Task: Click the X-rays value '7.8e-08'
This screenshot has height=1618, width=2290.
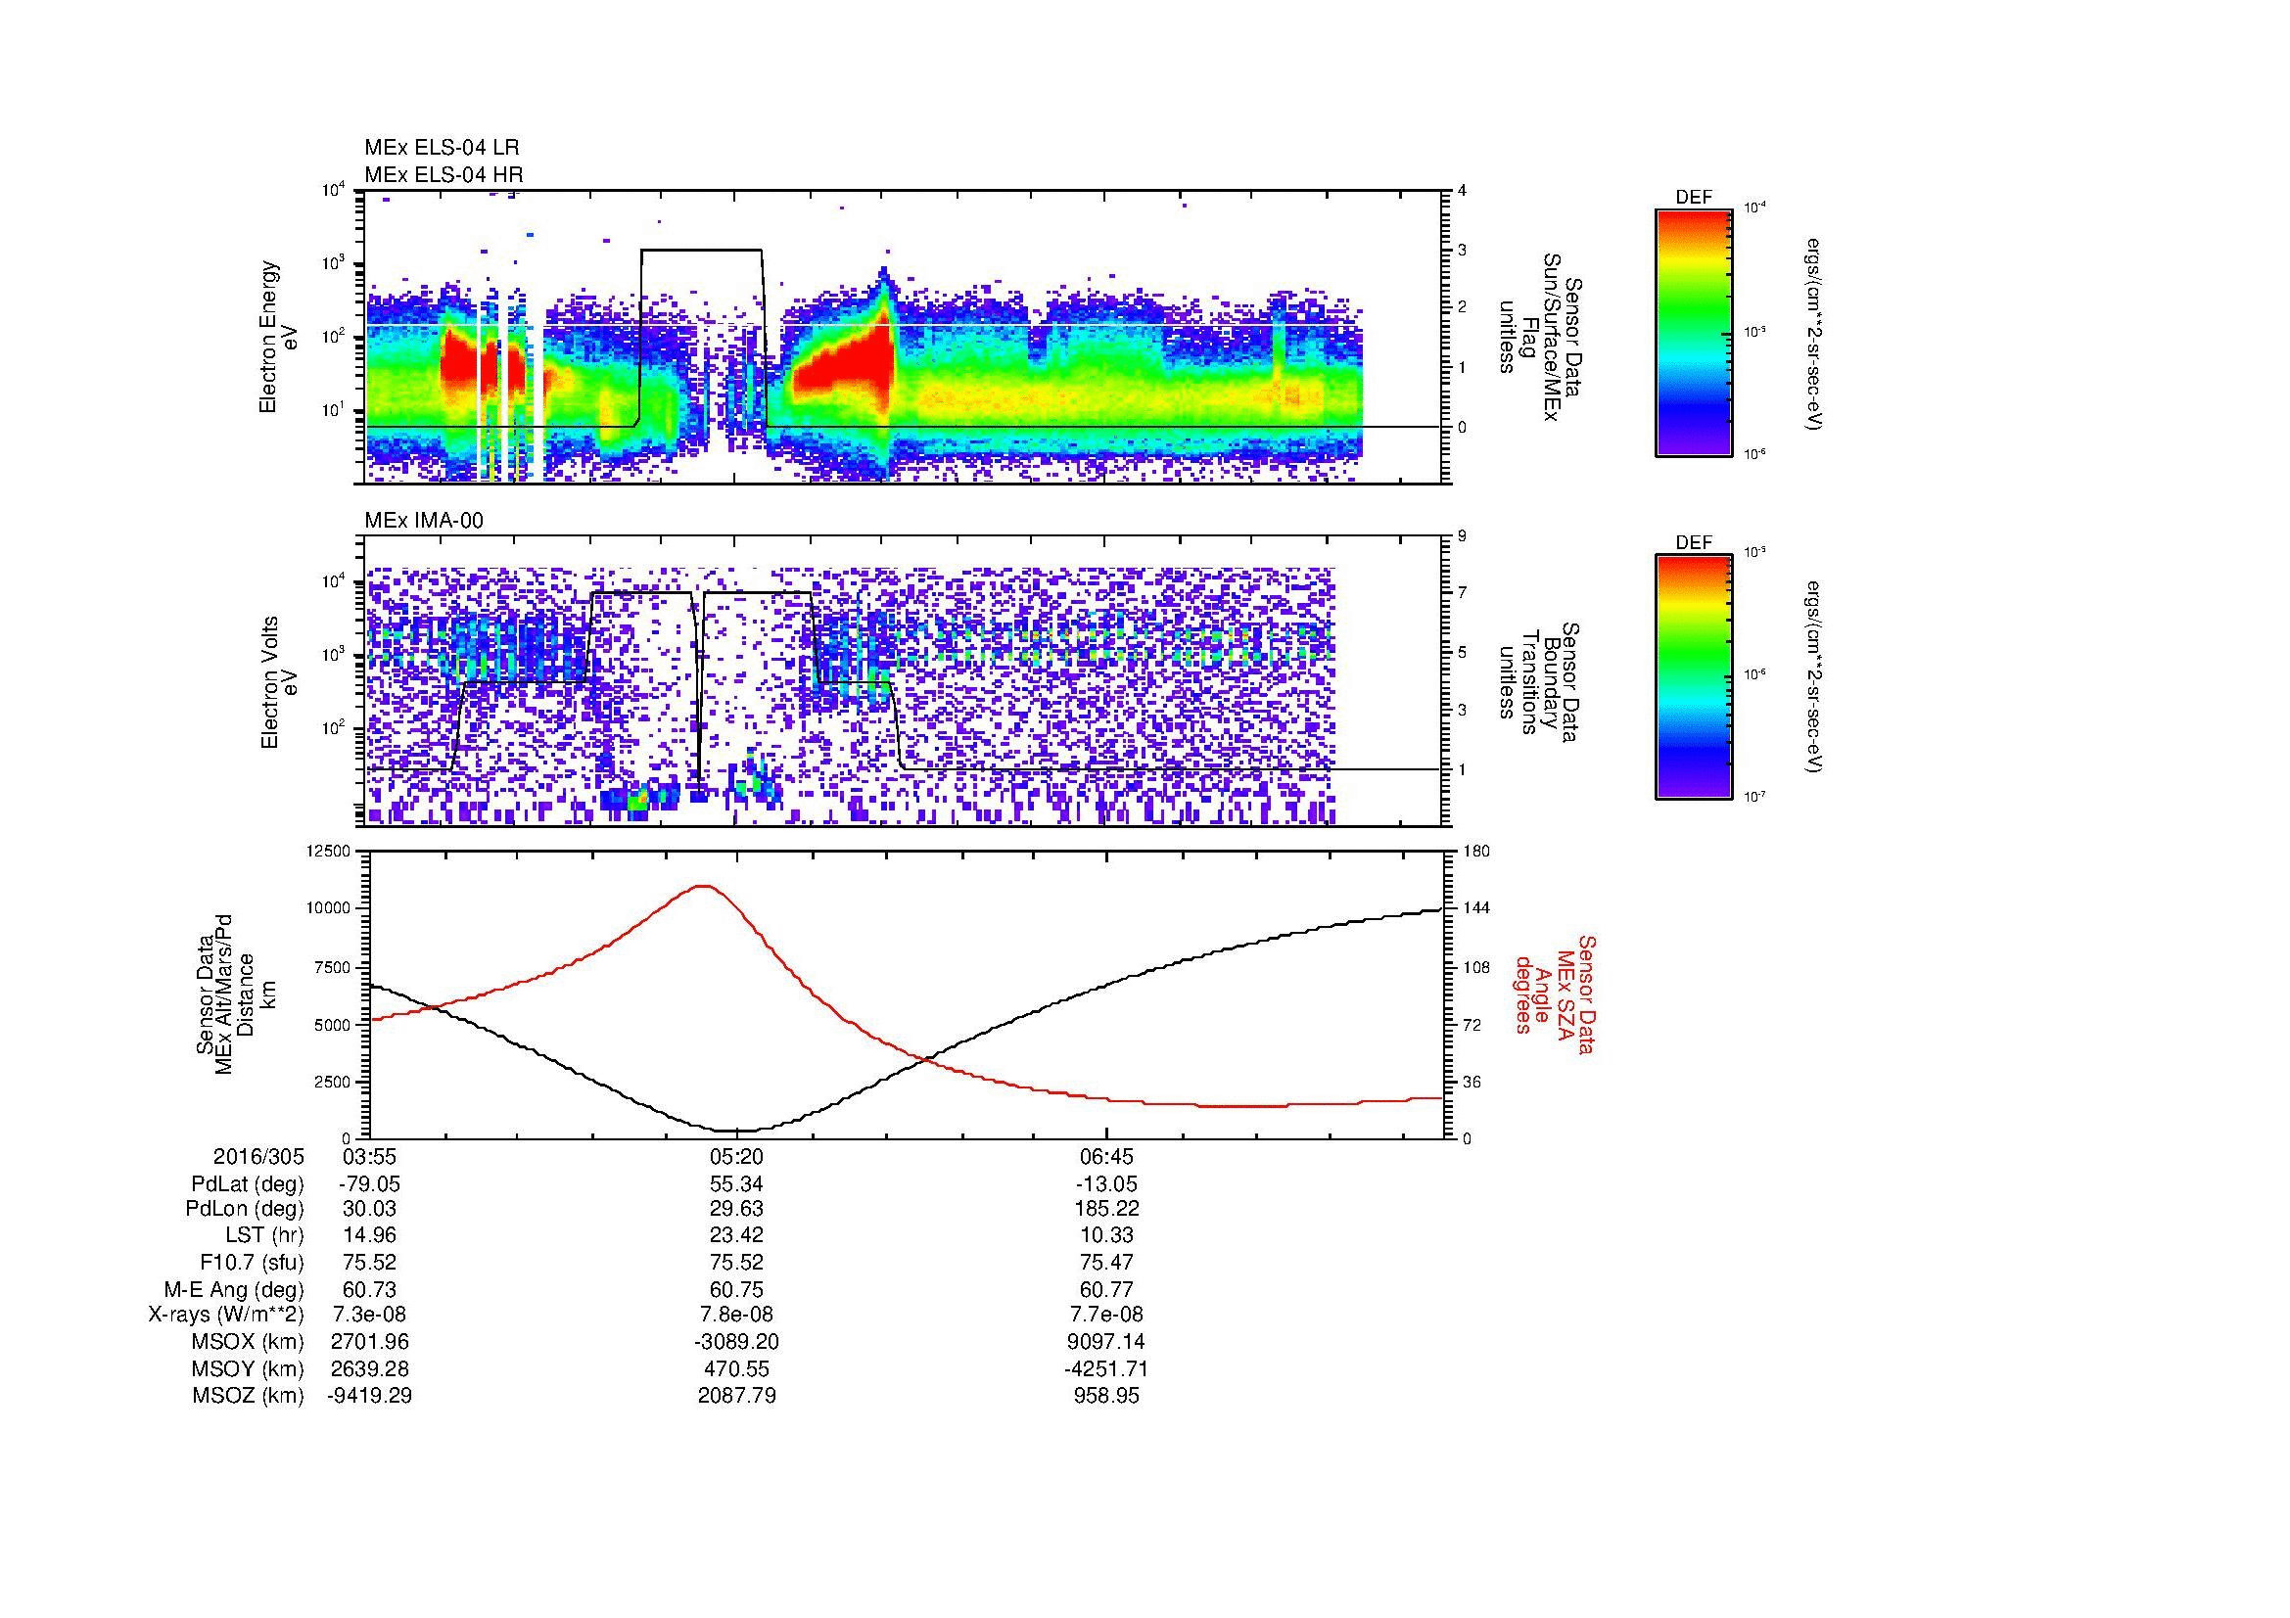Action: coord(736,1315)
